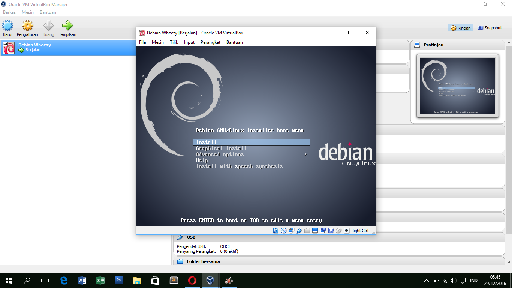
Task: Show hidden system tray icons
Action: pos(427,280)
